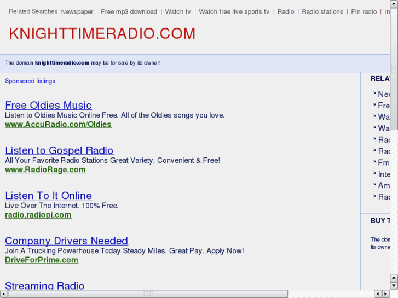398x298 pixels.
Task: Click Watch free live sports tv
Action: pyautogui.click(x=234, y=11)
